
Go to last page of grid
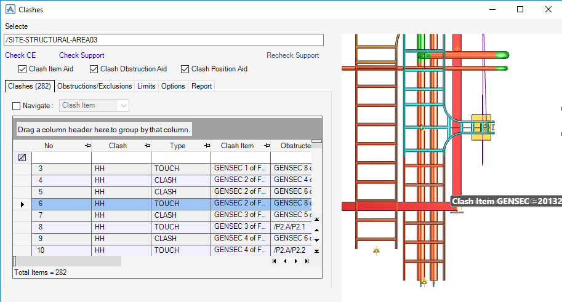click(307, 261)
